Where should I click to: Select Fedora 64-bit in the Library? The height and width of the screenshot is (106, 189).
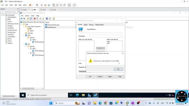pos(12,30)
